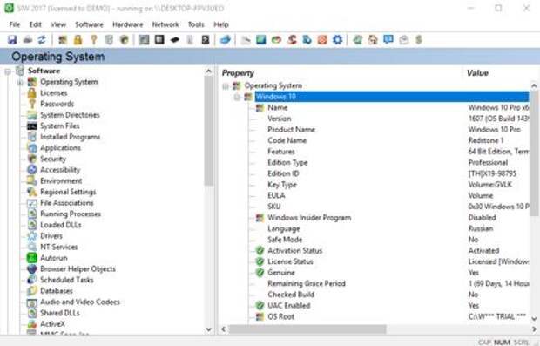Image resolution: width=540 pixels, height=346 pixels.
Task: Select Running Processes in the tree
Action: point(71,214)
